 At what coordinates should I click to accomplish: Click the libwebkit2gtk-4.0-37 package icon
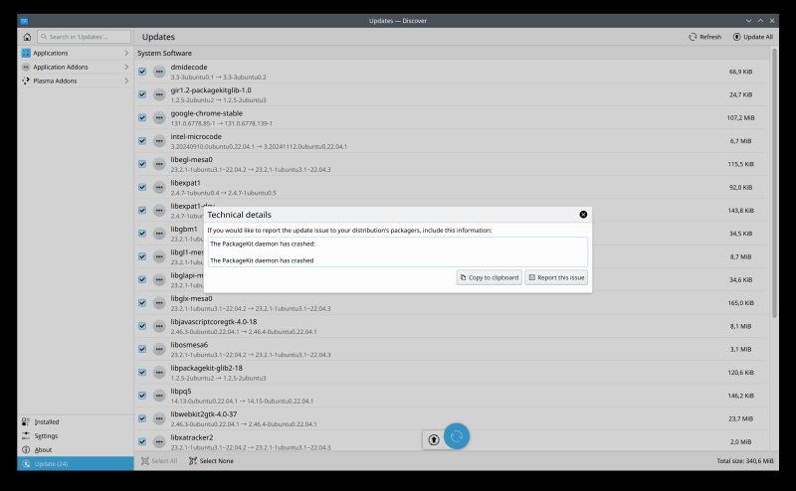point(159,418)
